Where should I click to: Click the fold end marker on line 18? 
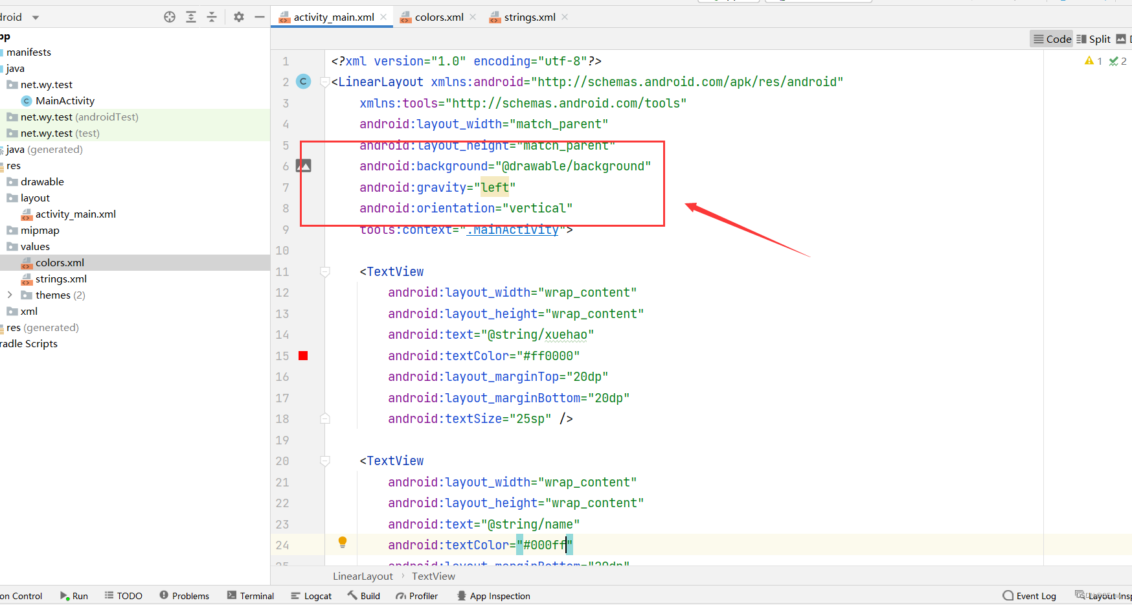325,418
